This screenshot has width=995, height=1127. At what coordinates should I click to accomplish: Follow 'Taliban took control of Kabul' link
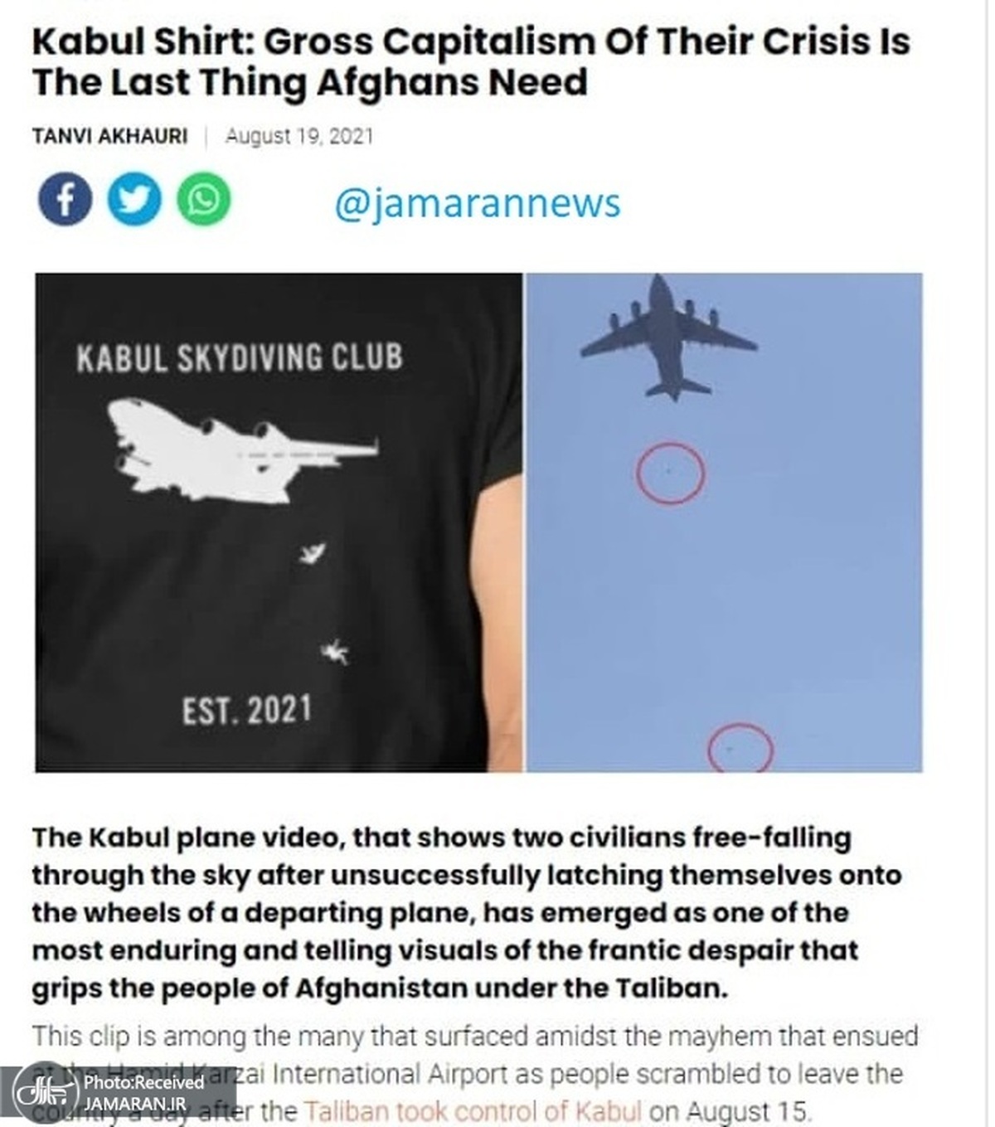(x=473, y=1111)
